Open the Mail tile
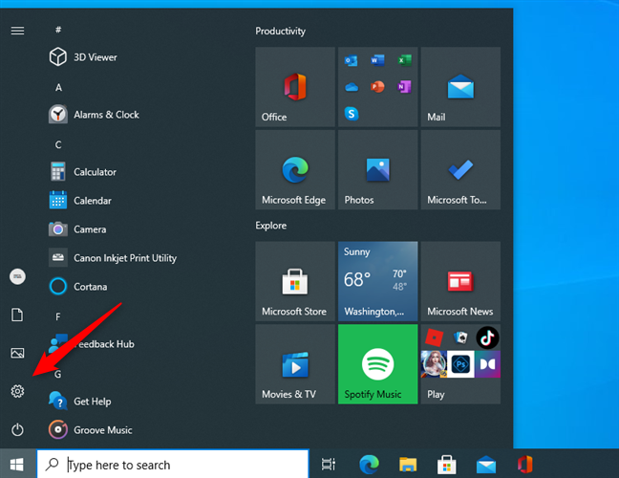619x478 pixels. [x=460, y=87]
